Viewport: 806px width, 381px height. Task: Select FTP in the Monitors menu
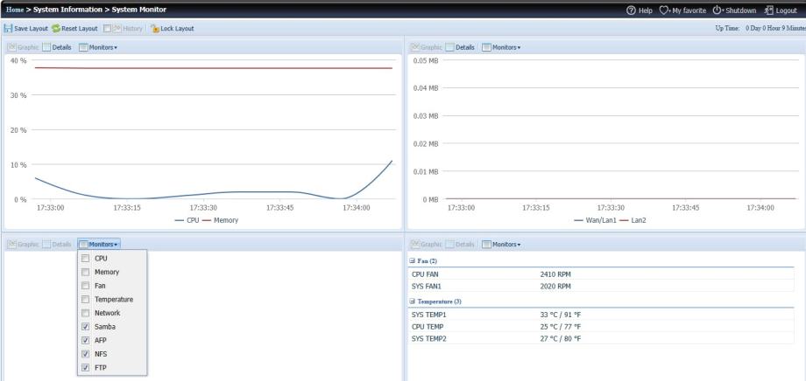pyautogui.click(x=101, y=367)
